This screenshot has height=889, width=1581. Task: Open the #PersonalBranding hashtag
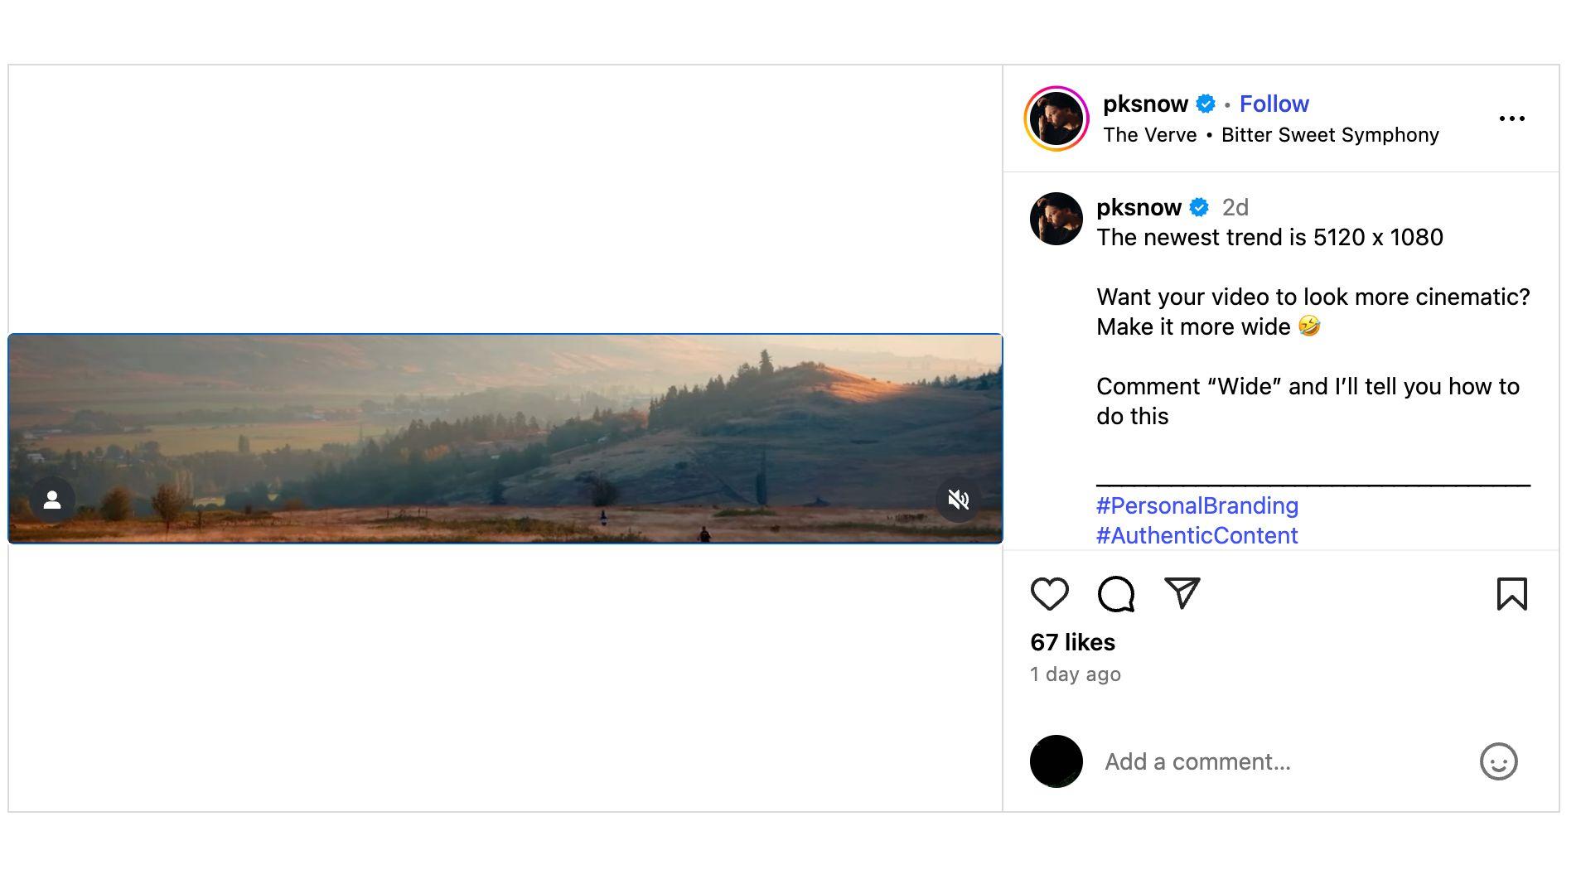pos(1197,505)
